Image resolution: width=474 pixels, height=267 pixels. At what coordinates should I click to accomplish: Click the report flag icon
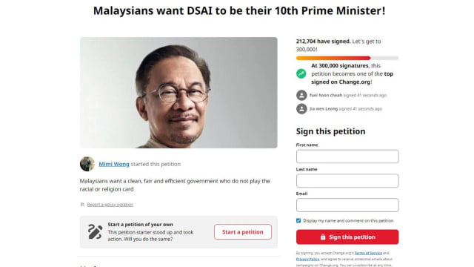(82, 205)
